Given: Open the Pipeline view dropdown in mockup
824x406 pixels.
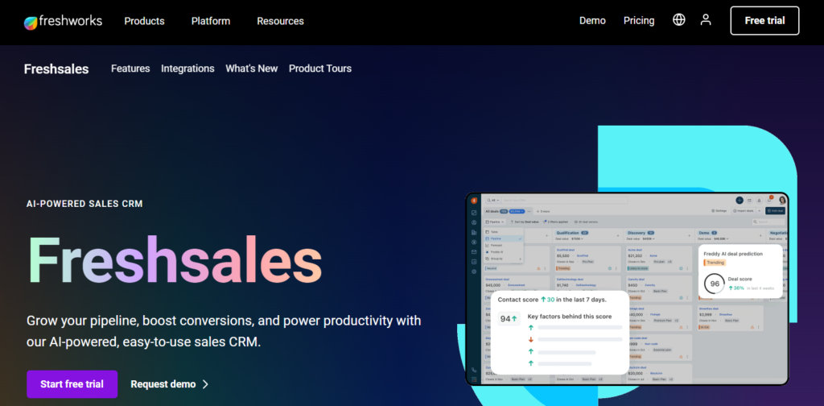Looking at the screenshot, I should (x=495, y=222).
